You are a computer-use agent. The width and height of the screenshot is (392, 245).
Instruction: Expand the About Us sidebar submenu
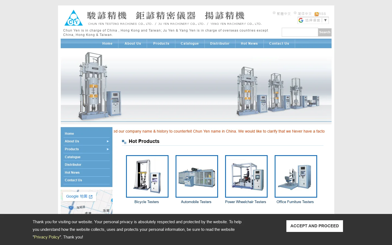click(x=108, y=141)
